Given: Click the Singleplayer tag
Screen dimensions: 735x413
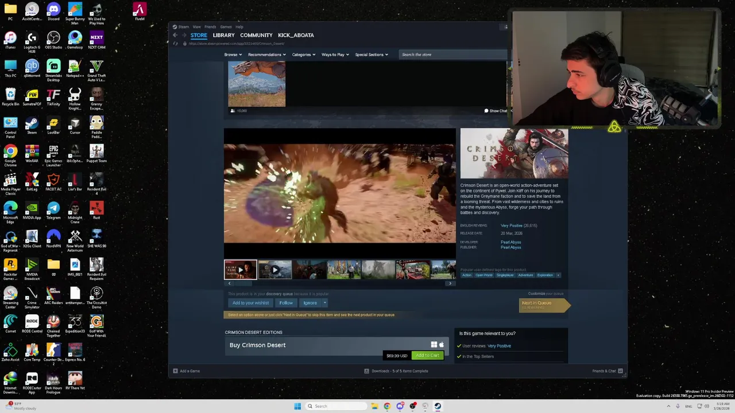Looking at the screenshot, I should [x=505, y=275].
